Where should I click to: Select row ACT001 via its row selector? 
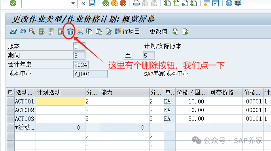pos(11,101)
